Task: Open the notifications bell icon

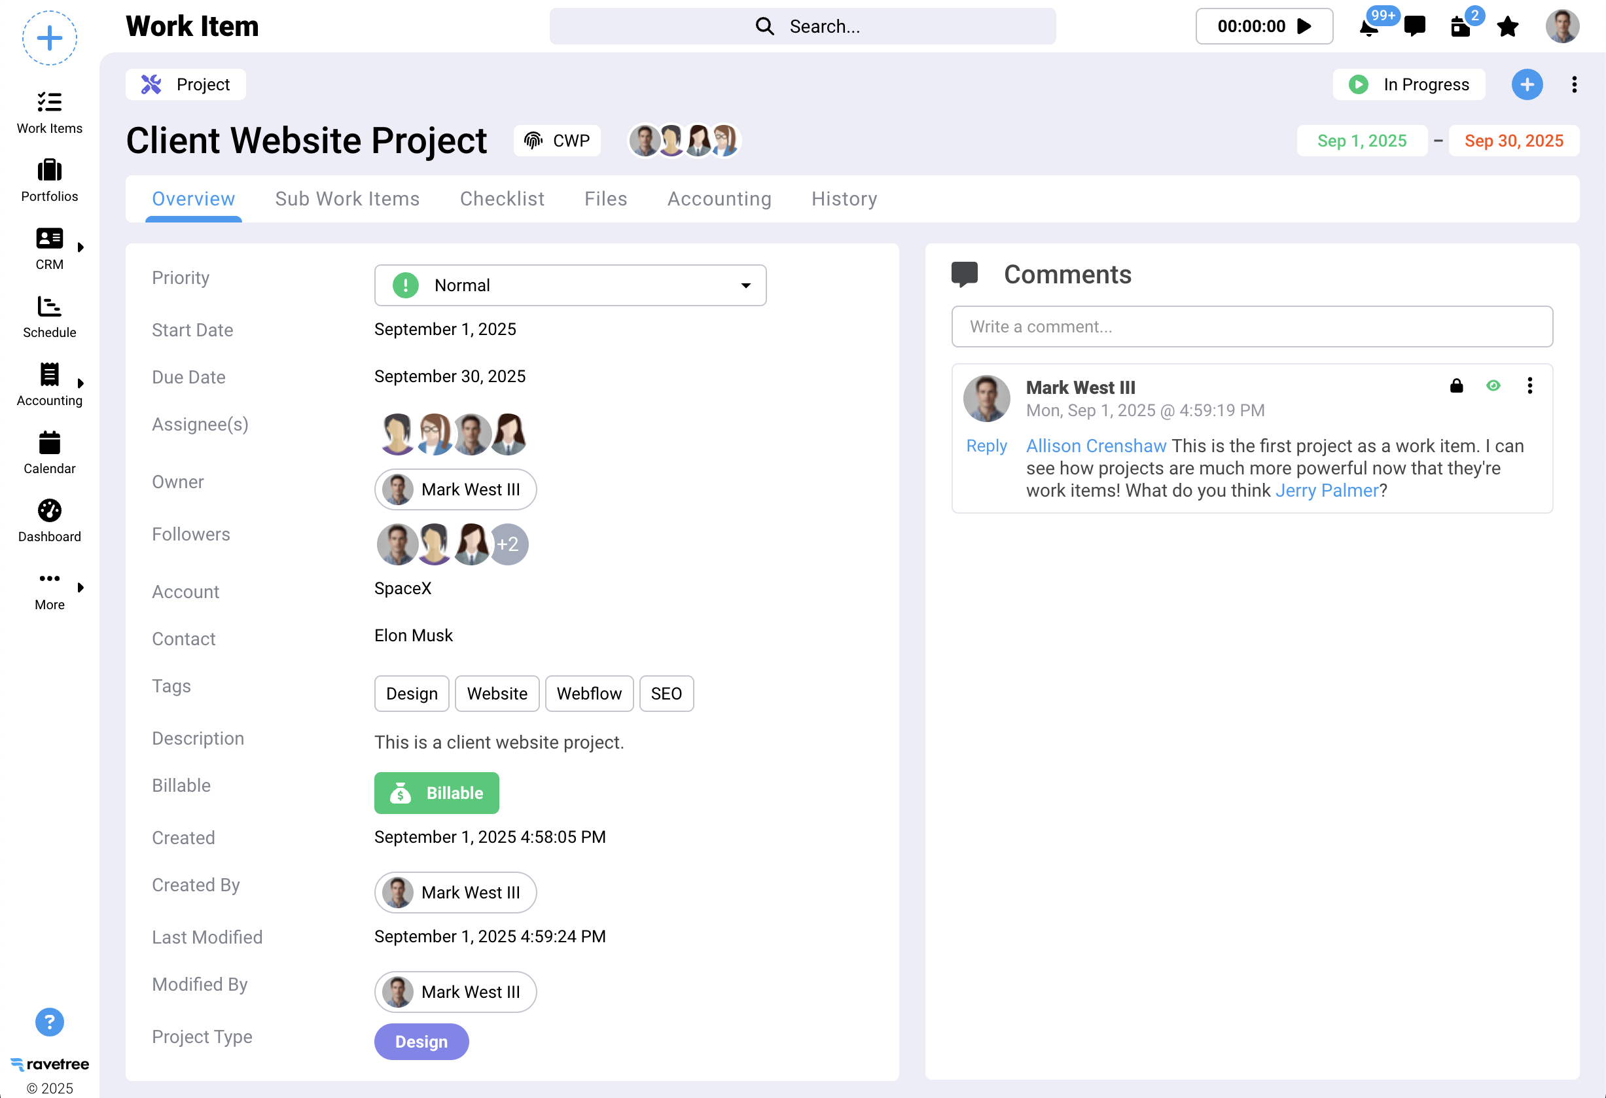Action: coord(1368,27)
